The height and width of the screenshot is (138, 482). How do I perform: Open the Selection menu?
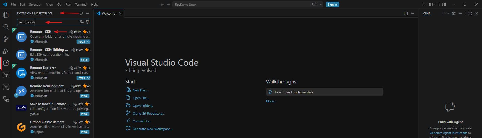[36, 4]
